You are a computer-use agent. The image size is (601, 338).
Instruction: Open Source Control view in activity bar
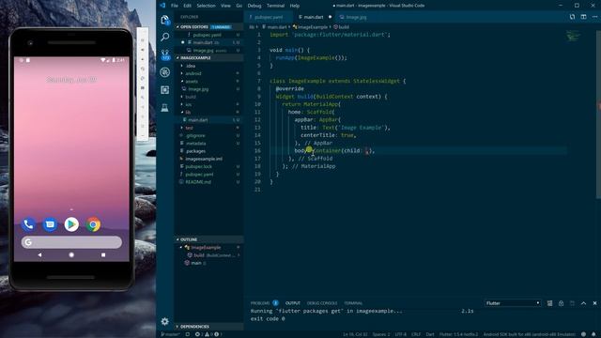(165, 54)
